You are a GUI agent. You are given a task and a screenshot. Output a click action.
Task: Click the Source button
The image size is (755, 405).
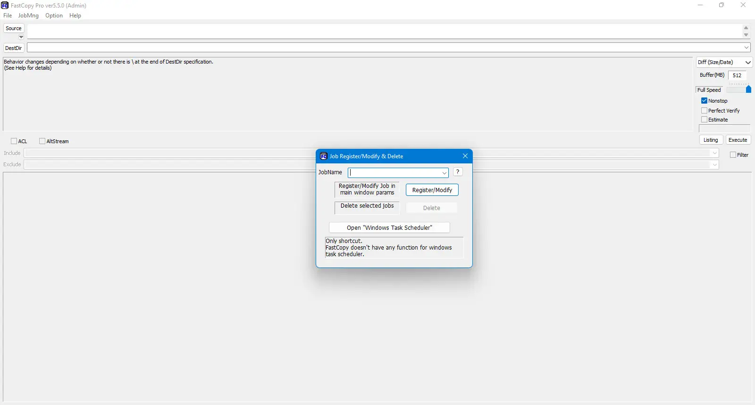(x=14, y=28)
